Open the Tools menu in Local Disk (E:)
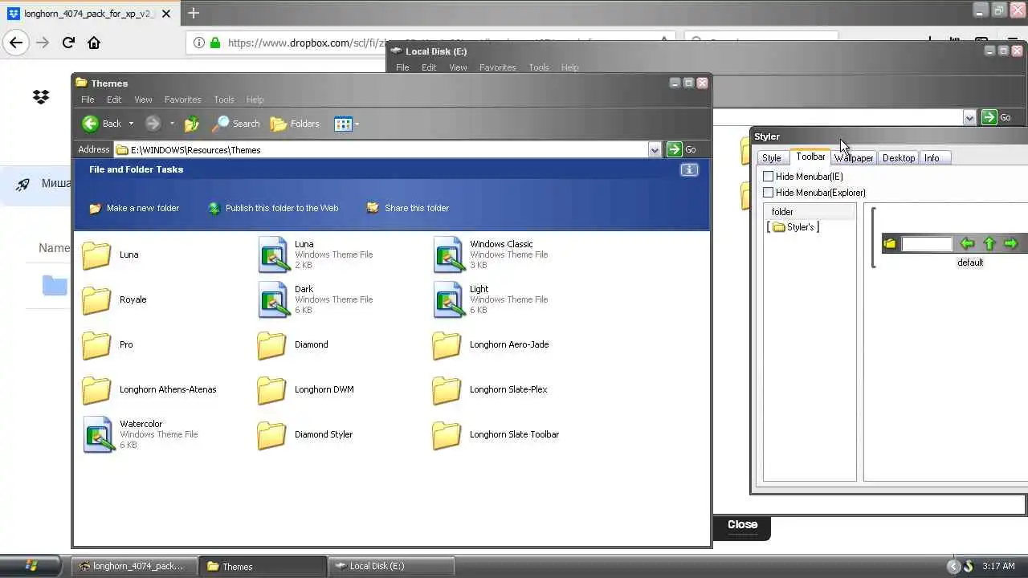This screenshot has height=578, width=1028. point(539,67)
